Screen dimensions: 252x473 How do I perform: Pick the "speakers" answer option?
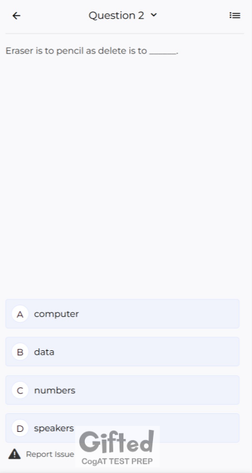(x=122, y=428)
